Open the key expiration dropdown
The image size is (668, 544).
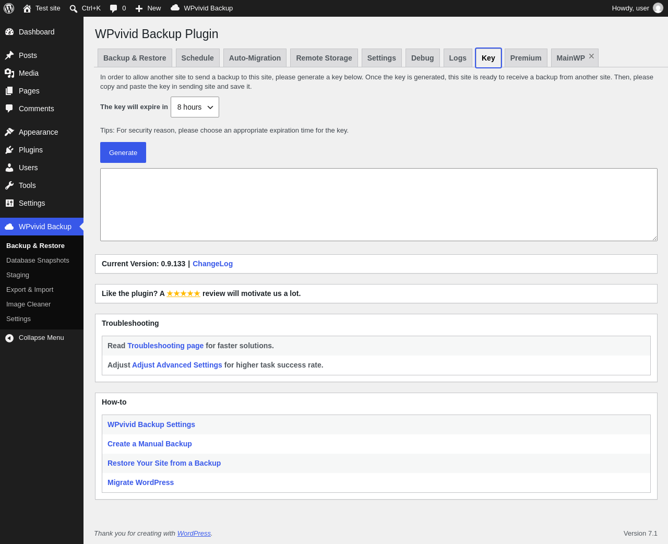pos(195,107)
